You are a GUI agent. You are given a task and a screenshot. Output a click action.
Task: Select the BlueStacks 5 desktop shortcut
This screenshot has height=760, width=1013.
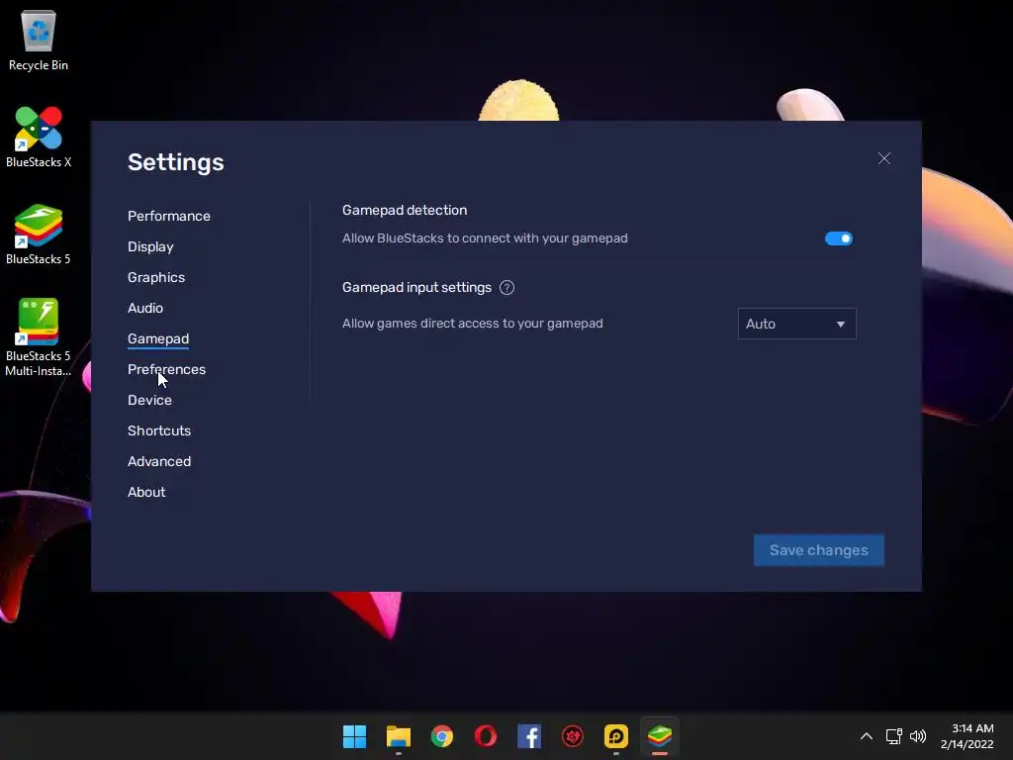pos(39,234)
